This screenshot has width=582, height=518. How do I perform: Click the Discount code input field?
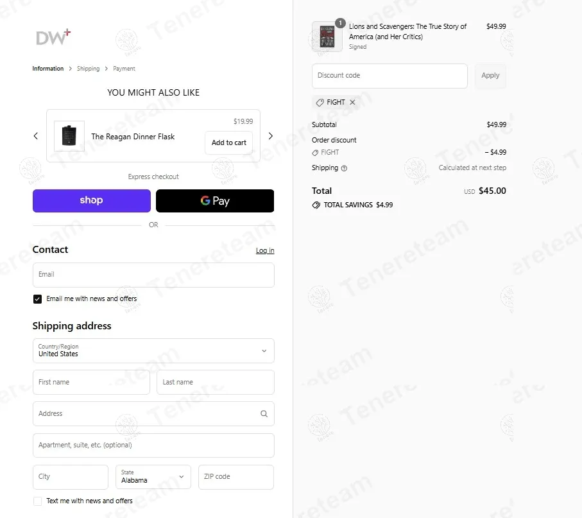389,76
